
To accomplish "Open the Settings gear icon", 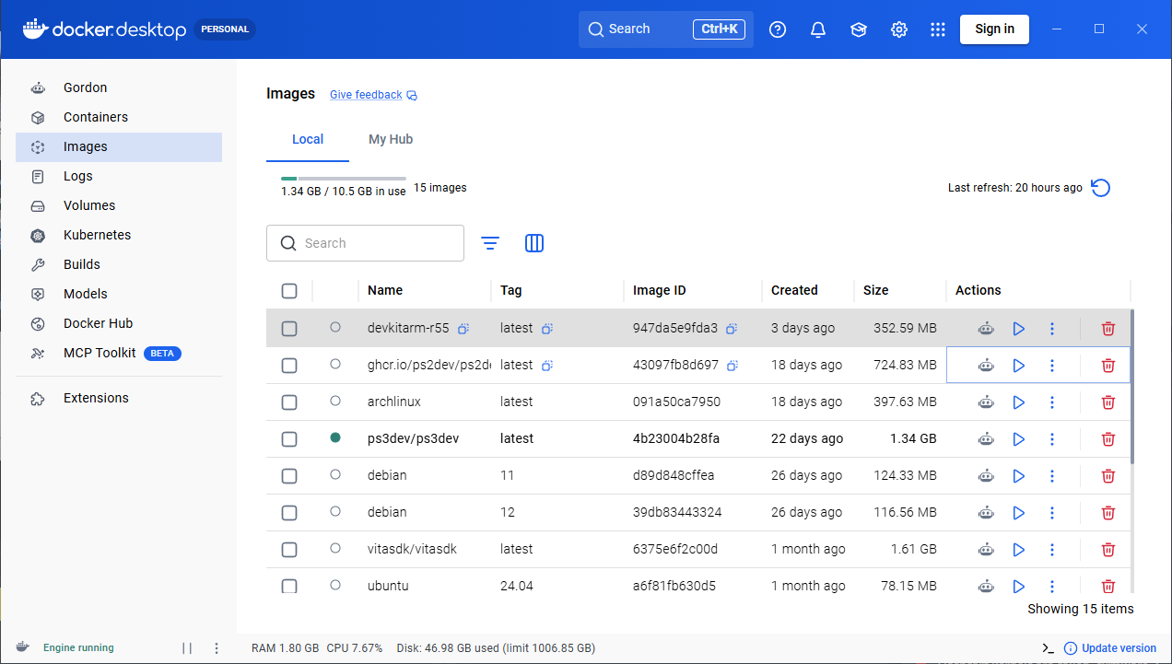I will [899, 29].
